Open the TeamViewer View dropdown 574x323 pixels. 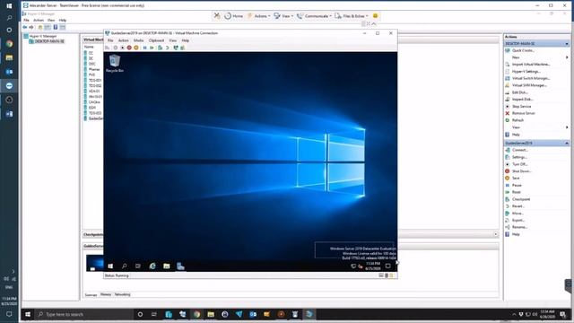tap(283, 16)
